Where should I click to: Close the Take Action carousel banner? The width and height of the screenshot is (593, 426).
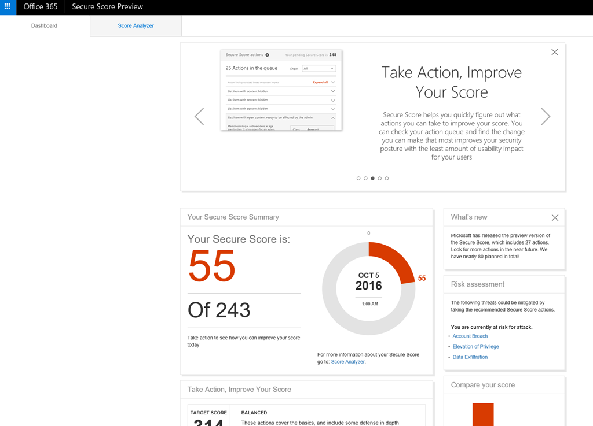coord(554,52)
